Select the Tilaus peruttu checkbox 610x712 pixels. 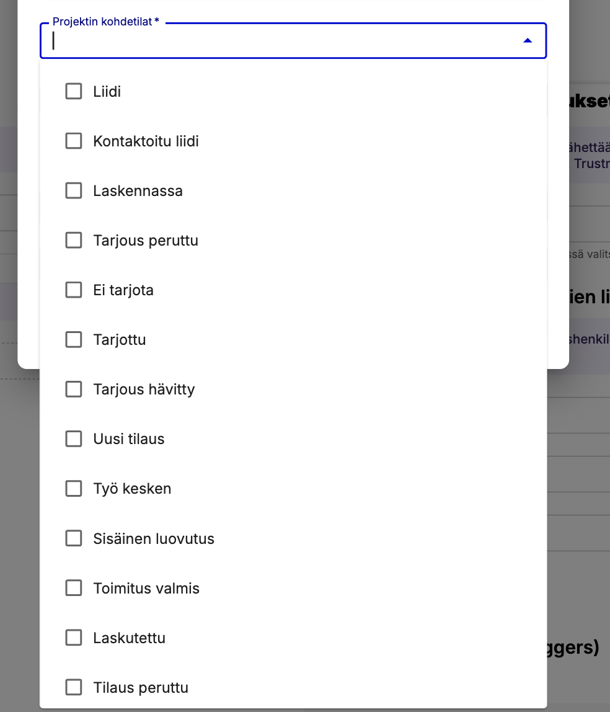pos(74,687)
